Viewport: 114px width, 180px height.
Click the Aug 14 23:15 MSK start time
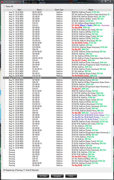pos(16,139)
